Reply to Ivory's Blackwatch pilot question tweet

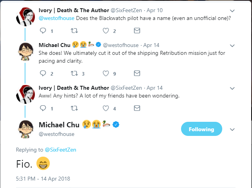click(43, 31)
